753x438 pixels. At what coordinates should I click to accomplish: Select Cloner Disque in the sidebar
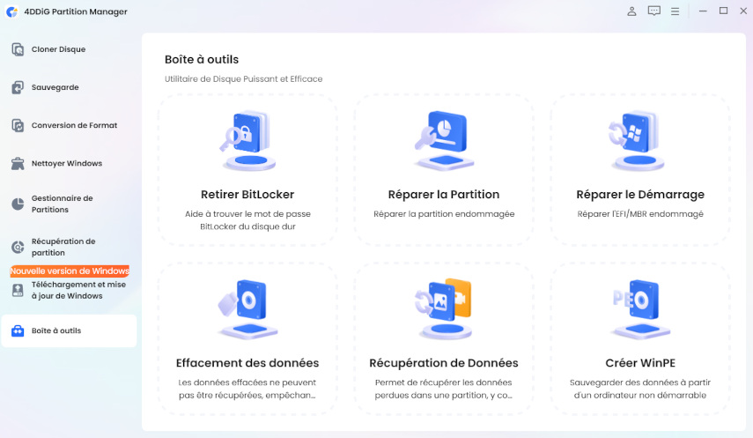point(70,49)
